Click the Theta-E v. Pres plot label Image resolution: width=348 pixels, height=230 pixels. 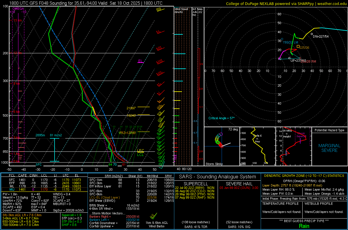click(x=257, y=139)
